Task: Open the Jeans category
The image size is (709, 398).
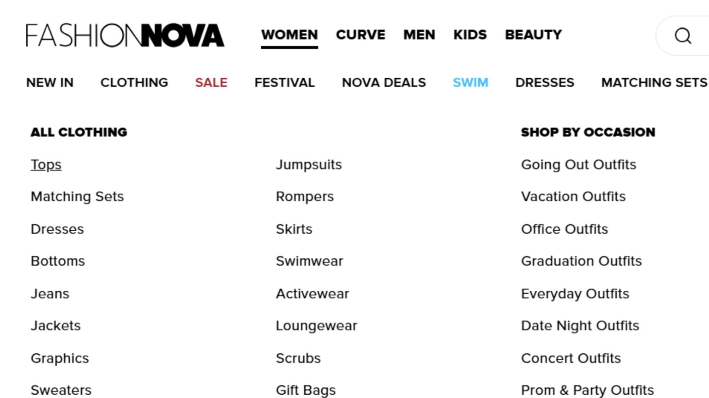Action: [x=50, y=293]
